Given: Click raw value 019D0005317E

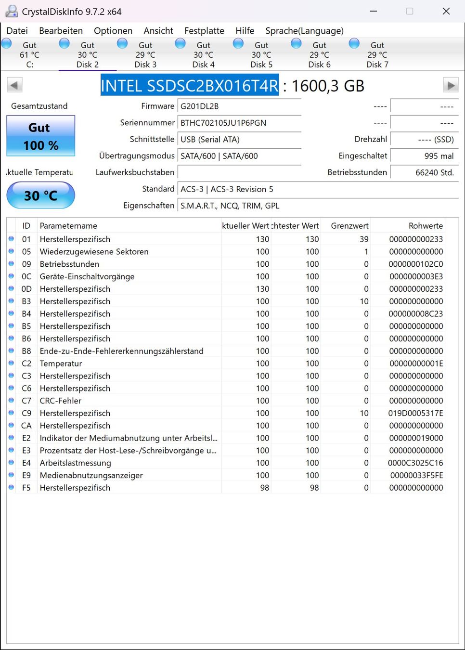Looking at the screenshot, I should 416,413.
